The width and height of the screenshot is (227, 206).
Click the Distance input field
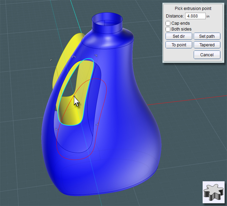195,16
